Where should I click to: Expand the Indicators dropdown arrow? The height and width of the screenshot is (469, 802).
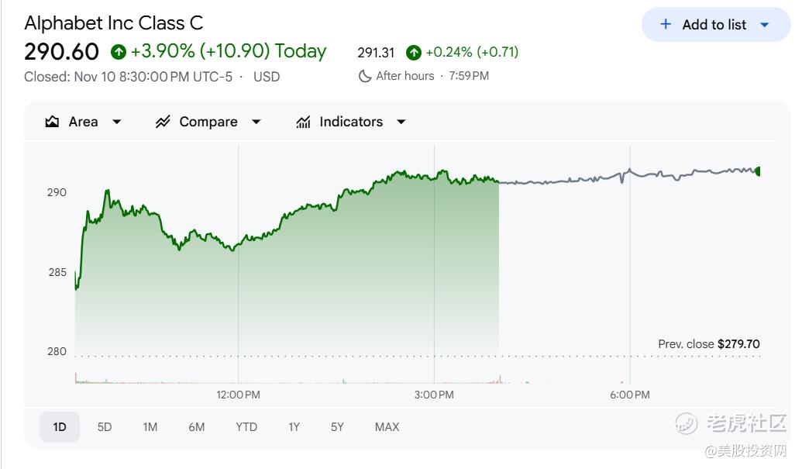pos(401,122)
